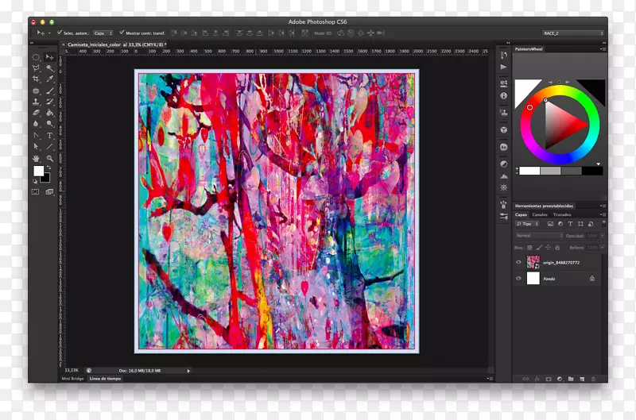The width and height of the screenshot is (636, 420).
Task: Select the Zoom tool
Action: (x=49, y=158)
